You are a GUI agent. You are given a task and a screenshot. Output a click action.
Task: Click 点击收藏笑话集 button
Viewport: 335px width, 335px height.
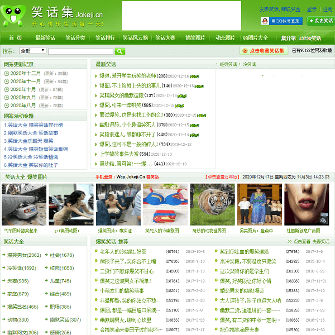pos(264,51)
